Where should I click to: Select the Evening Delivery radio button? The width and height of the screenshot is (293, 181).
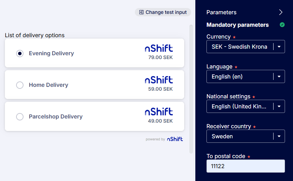coord(20,54)
